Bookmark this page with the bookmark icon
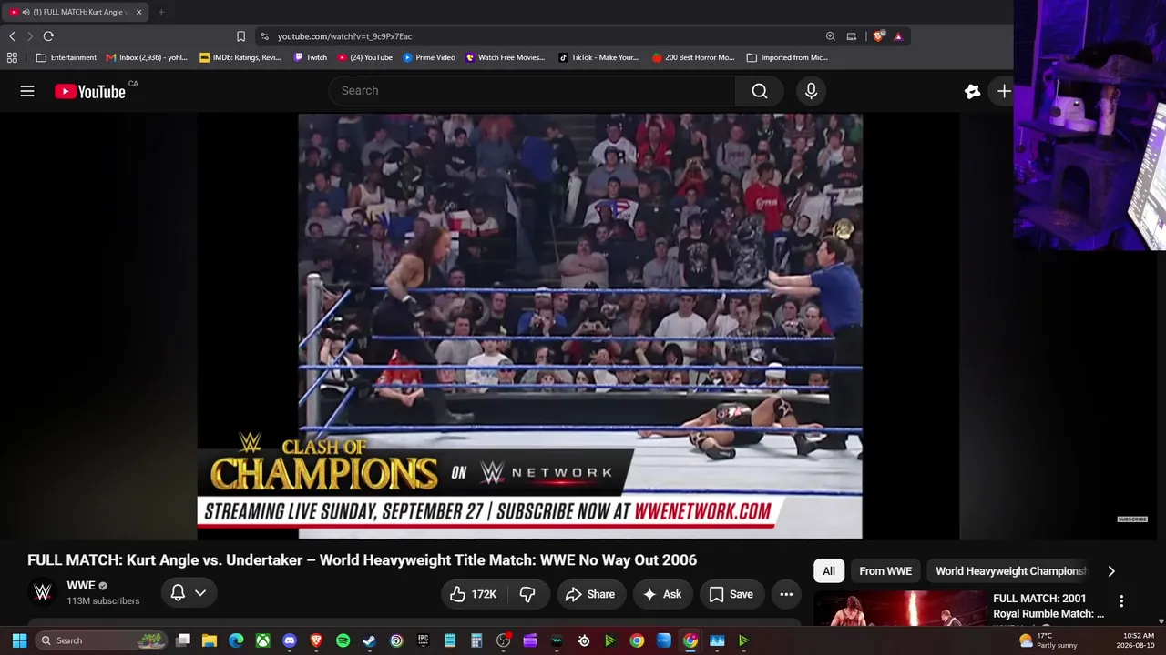This screenshot has width=1166, height=655. [240, 36]
